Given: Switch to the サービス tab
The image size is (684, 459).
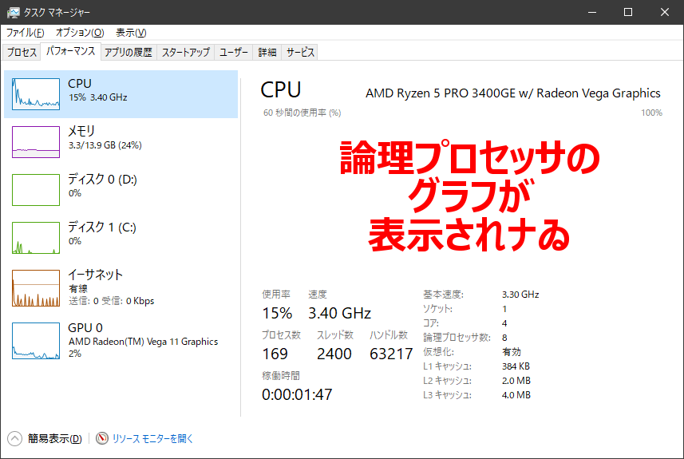Looking at the screenshot, I should [x=299, y=53].
